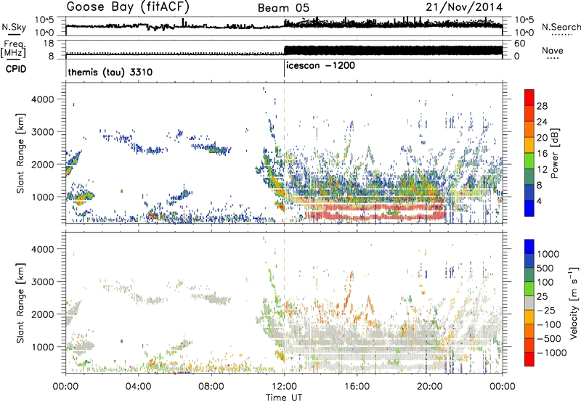
Task: Click the '12:00' time axis tick label
Action: [x=284, y=387]
